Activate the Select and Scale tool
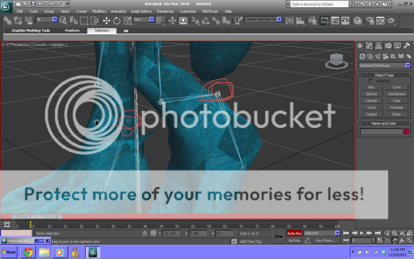The height and width of the screenshot is (259, 414). click(127, 20)
